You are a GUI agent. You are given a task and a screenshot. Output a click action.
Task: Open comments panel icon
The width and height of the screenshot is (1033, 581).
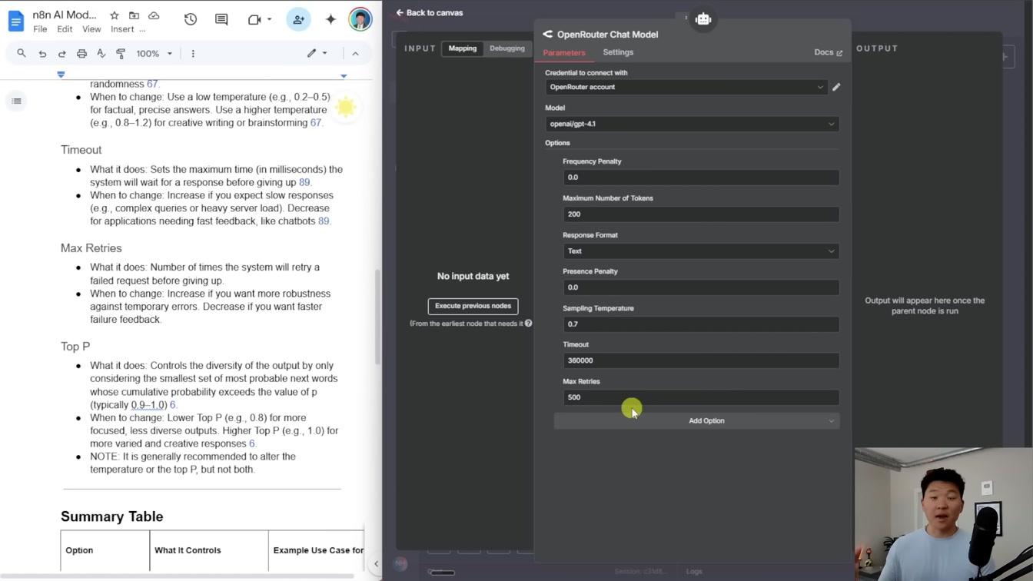[x=221, y=19]
